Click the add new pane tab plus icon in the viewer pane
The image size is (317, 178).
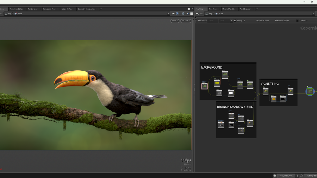pos(101,9)
